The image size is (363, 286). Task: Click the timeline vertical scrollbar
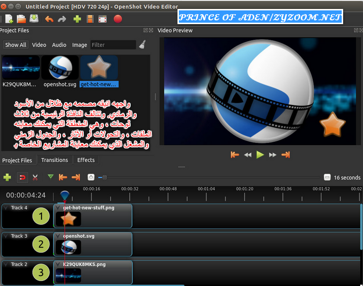tap(361, 227)
